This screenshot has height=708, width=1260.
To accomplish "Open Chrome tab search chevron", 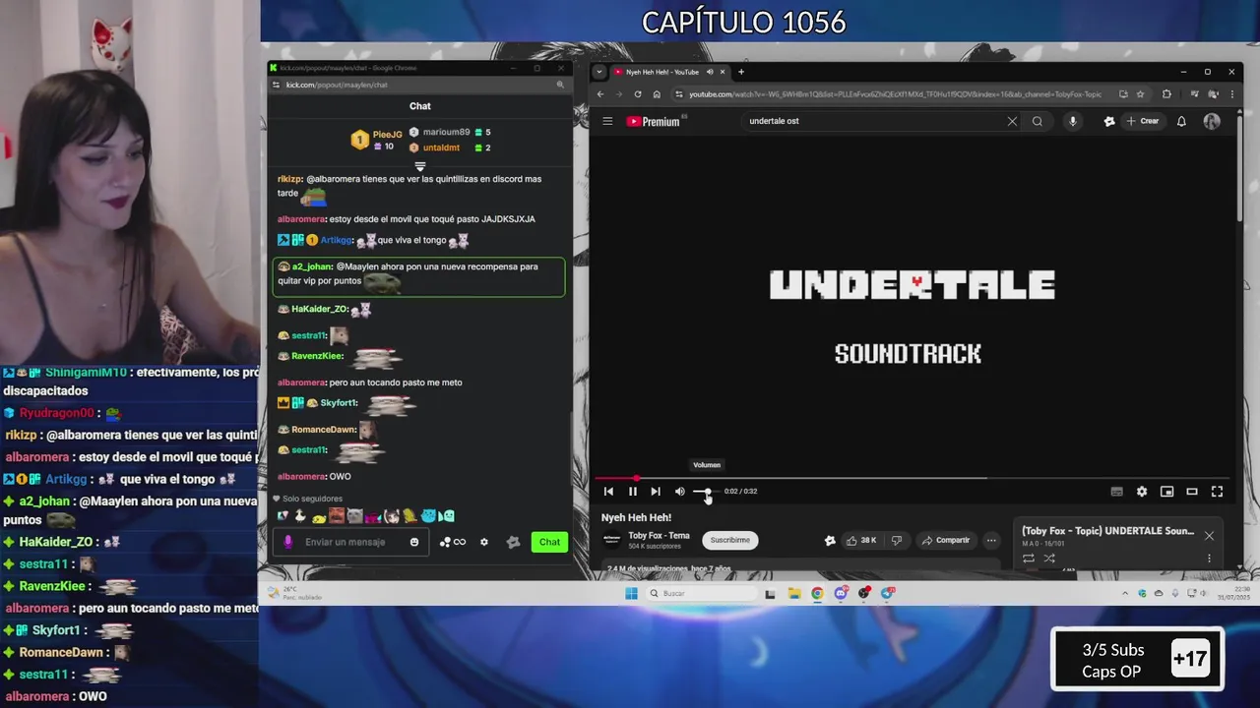I will pyautogui.click(x=598, y=72).
